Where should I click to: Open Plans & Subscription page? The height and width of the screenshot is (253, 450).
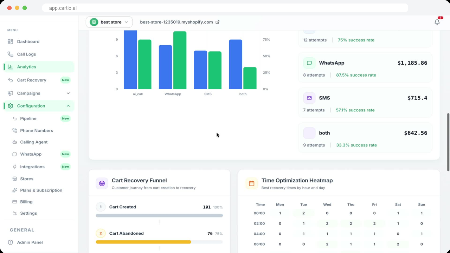point(41,190)
